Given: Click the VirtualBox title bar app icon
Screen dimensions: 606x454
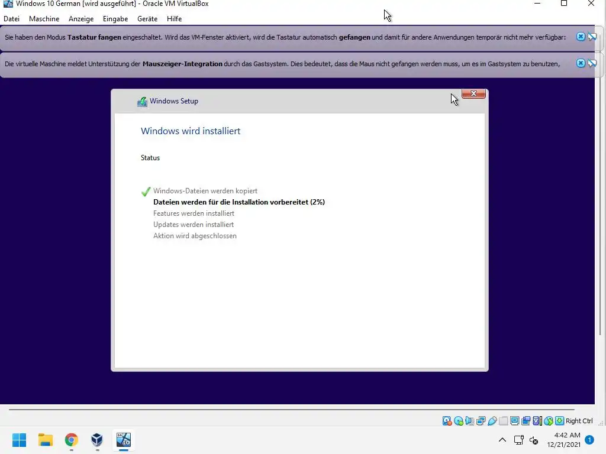Looking at the screenshot, I should point(8,4).
